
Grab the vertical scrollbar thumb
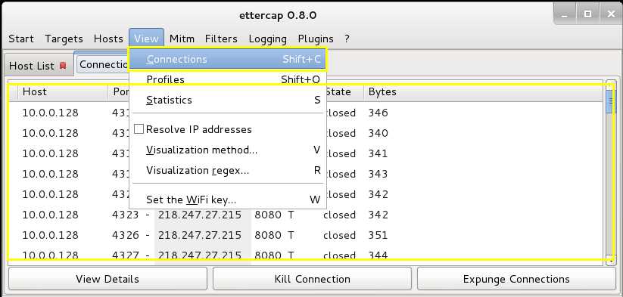(610, 101)
